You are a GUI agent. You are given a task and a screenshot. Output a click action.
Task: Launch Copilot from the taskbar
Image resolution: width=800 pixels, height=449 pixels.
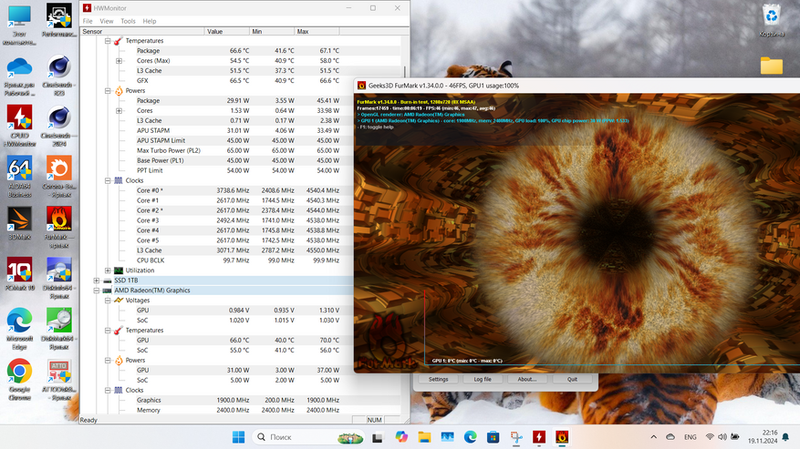(x=401, y=437)
